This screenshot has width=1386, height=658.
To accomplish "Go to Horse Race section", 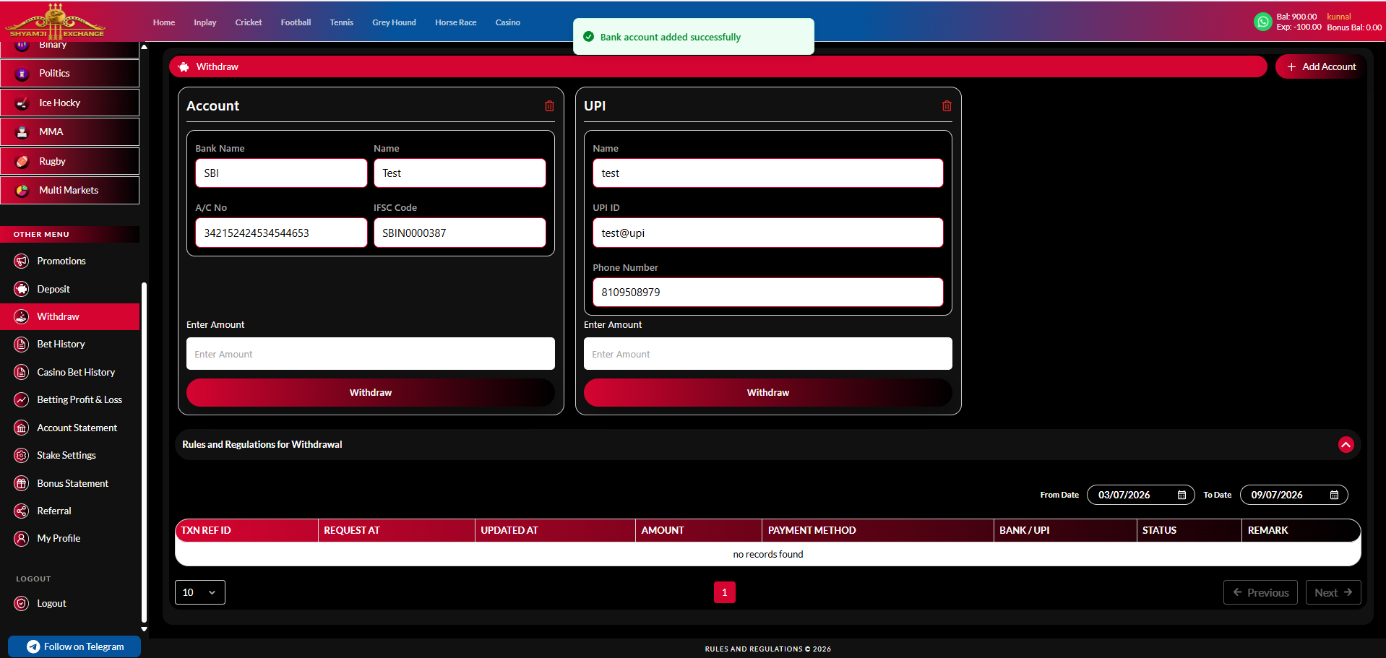I will coord(456,22).
